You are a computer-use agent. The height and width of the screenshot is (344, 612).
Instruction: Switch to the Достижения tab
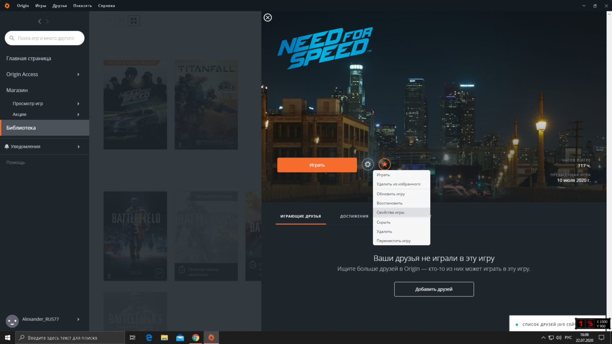coord(354,216)
